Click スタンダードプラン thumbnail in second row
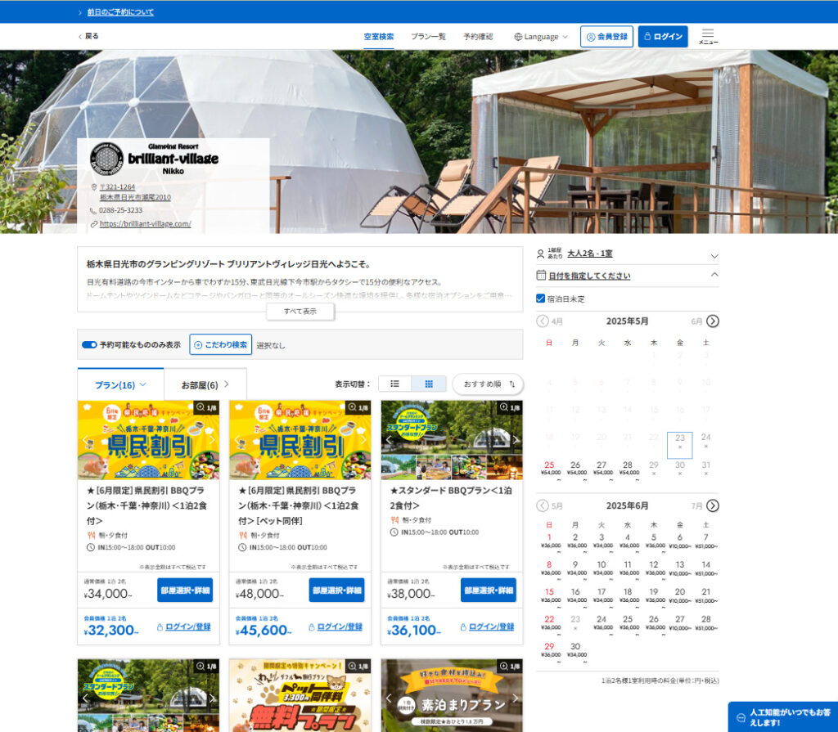Viewport: 838px width, 732px height. (149, 695)
